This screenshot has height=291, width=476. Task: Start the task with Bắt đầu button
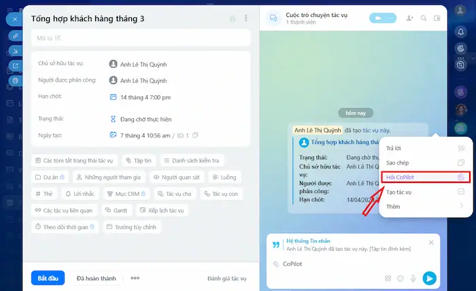(48, 278)
